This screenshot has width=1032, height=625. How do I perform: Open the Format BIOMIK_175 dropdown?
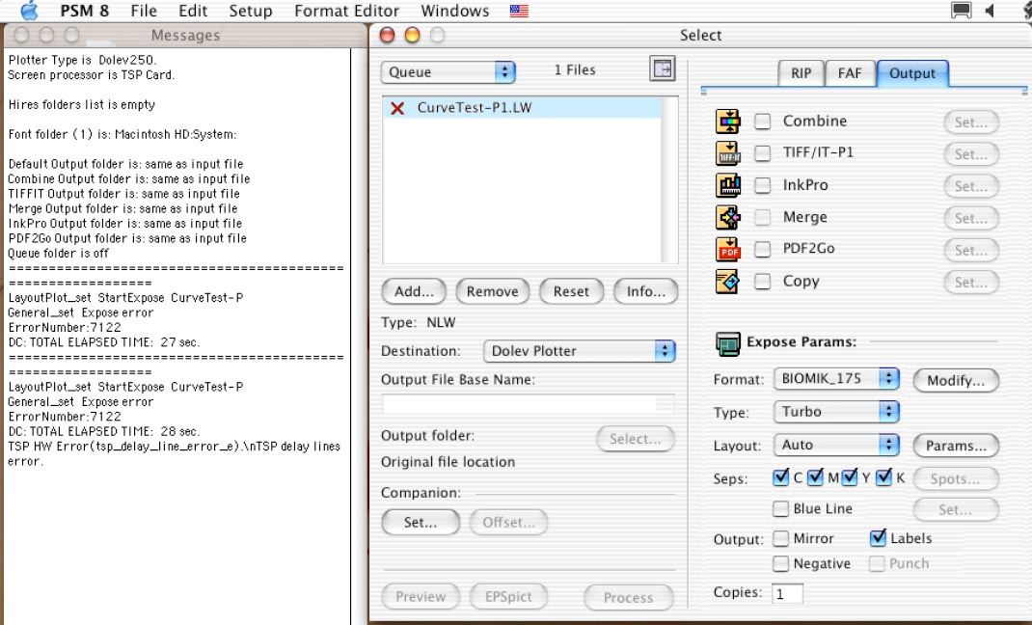coord(836,379)
